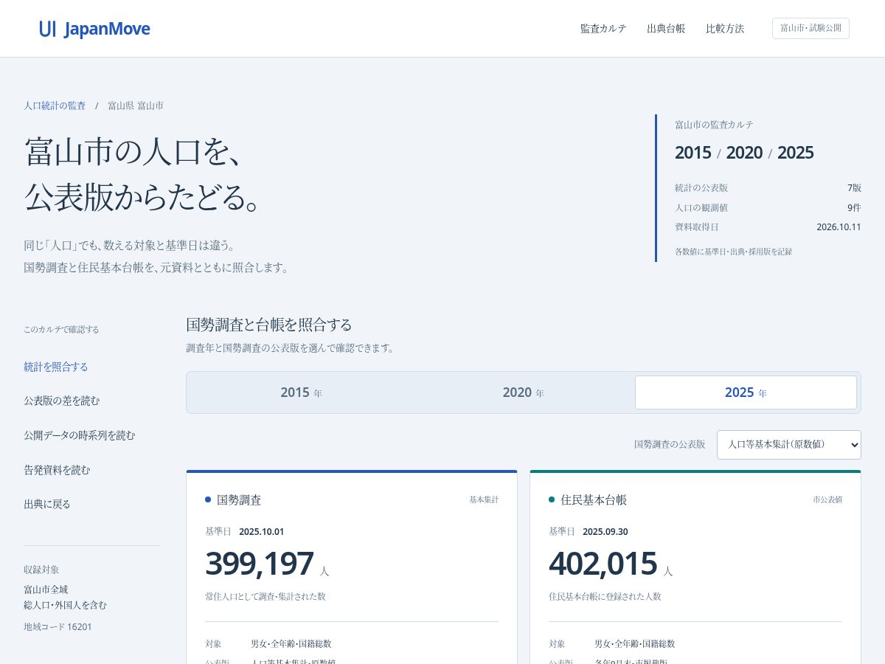Open the 国勢調査の公表版 dropdown
885x664 pixels.
point(788,445)
